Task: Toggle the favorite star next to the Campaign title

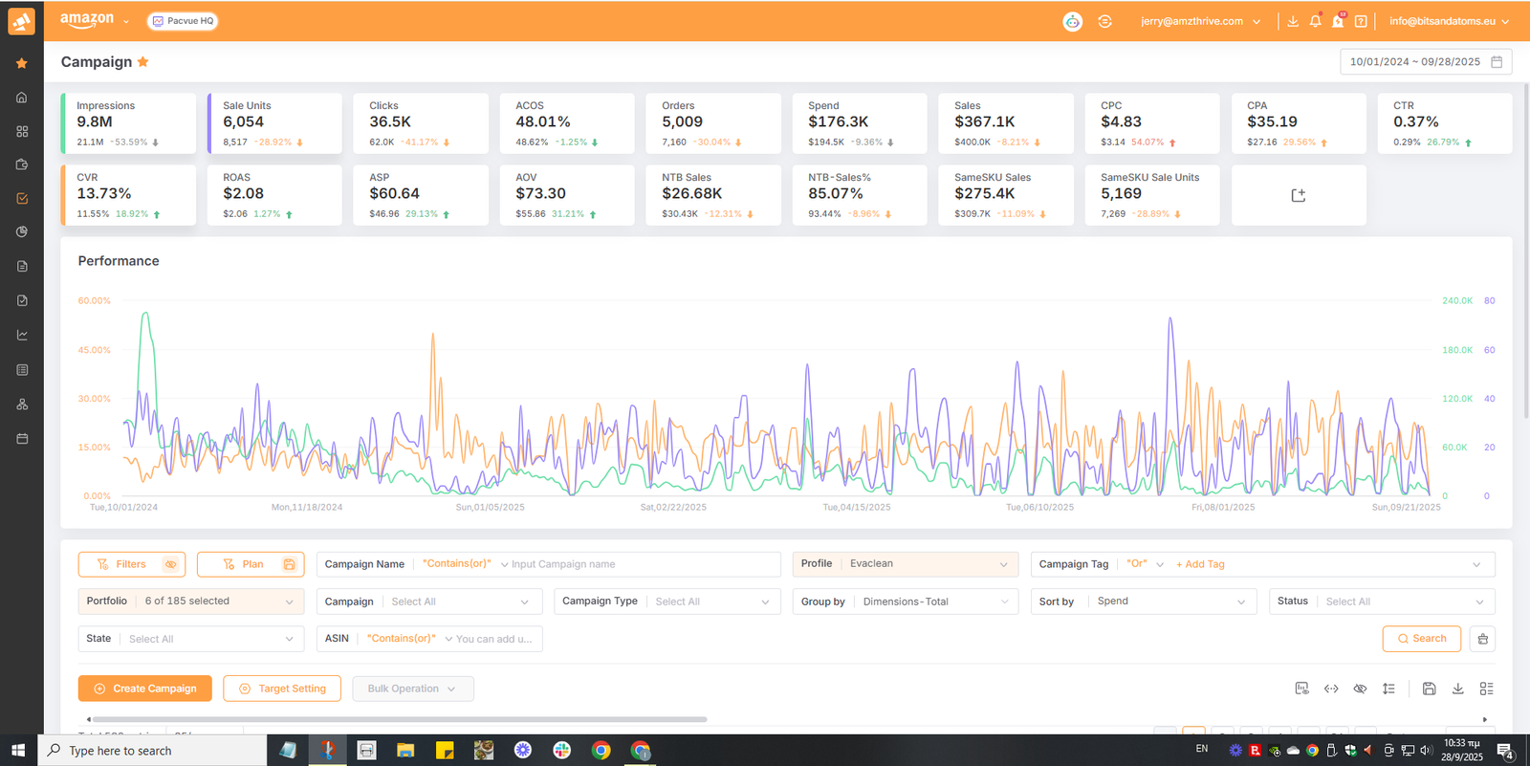Action: 143,62
